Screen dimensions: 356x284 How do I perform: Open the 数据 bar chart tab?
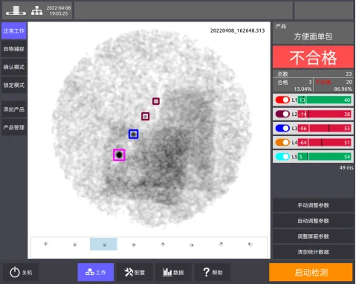173,272
